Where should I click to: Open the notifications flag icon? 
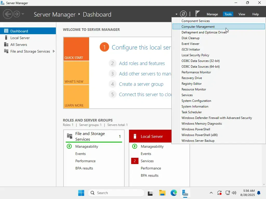click(x=197, y=13)
